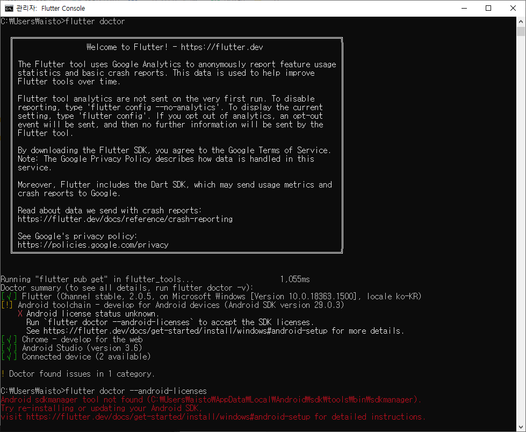
Task: Click the green checkmark beside Android Studio line
Action: pos(9,348)
